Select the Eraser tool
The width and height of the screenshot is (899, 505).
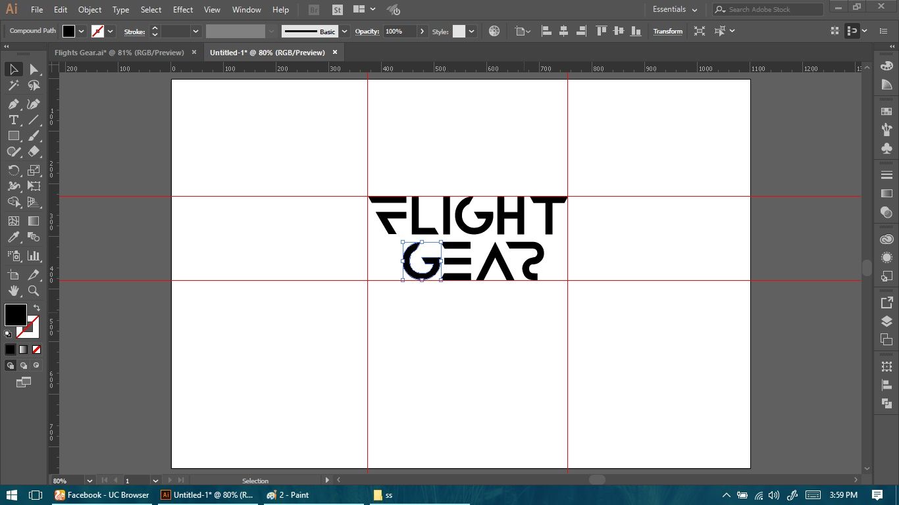(34, 151)
